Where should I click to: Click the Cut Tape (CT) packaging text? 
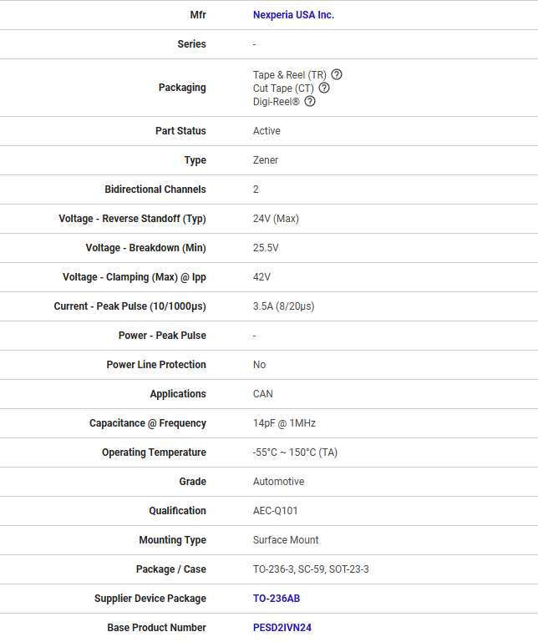click(x=283, y=88)
